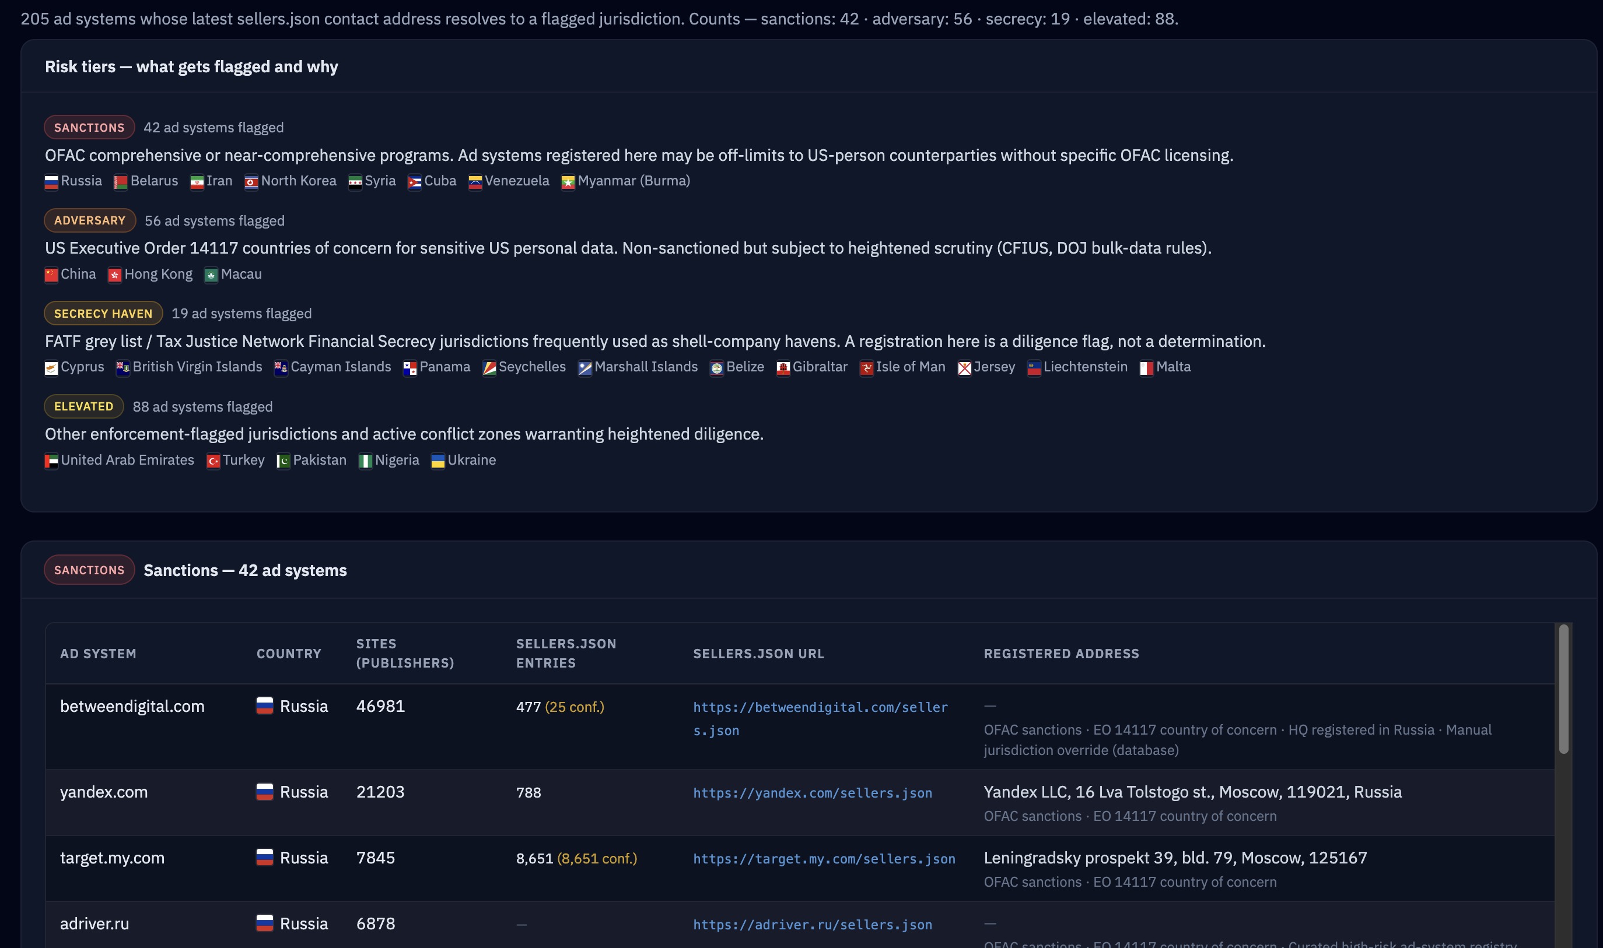
Task: Click the North Korea flag icon
Action: [251, 182]
